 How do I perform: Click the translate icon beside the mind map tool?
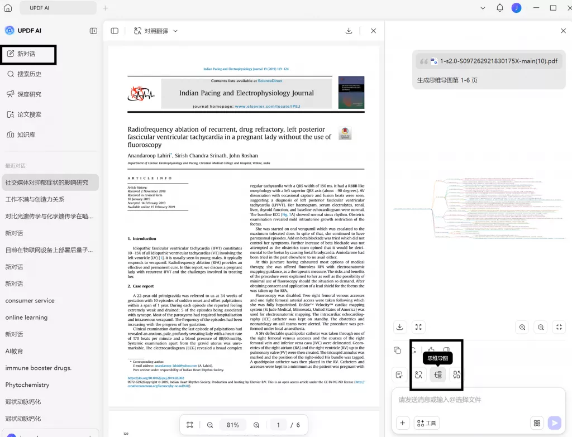418,374
